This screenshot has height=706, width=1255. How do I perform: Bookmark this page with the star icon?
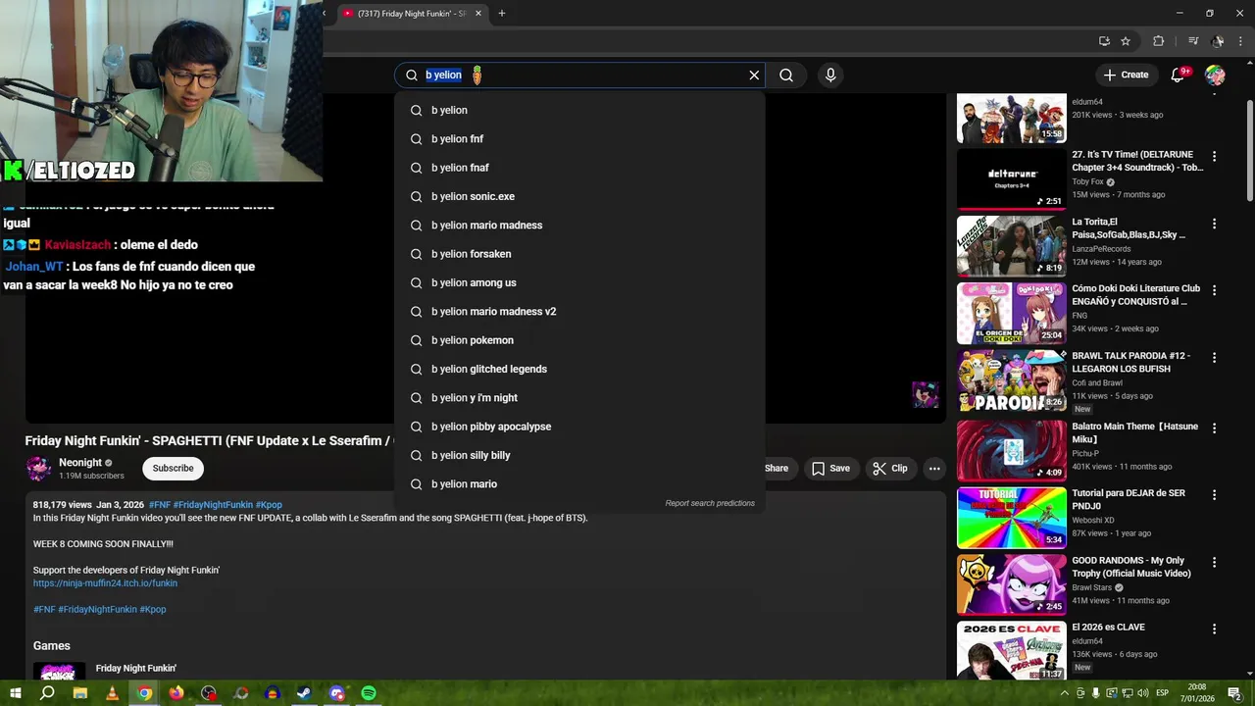(x=1126, y=41)
